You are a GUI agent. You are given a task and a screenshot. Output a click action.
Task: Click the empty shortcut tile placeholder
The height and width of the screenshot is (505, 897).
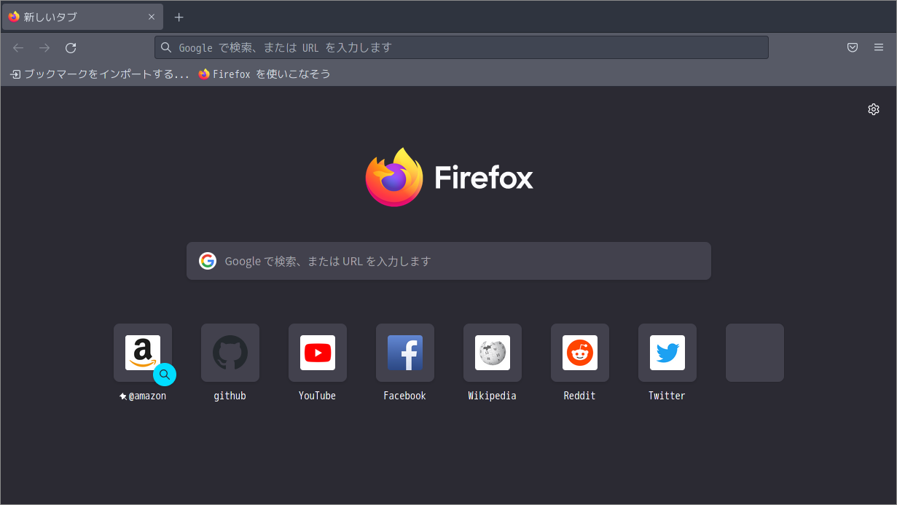(x=755, y=353)
